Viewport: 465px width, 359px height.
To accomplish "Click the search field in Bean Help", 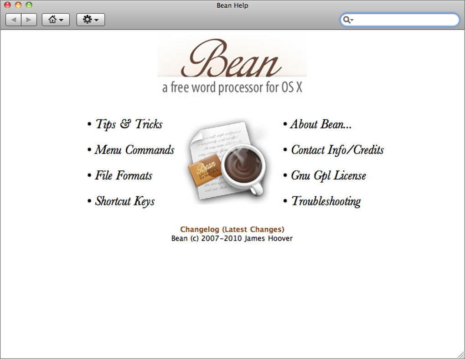I will pyautogui.click(x=399, y=20).
